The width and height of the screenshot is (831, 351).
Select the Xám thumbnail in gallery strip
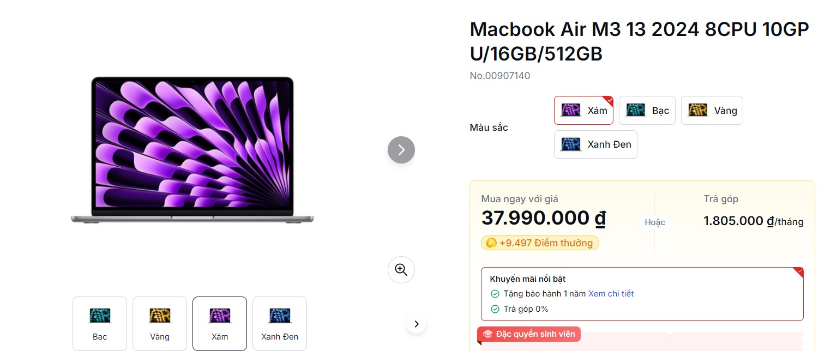[220, 324]
